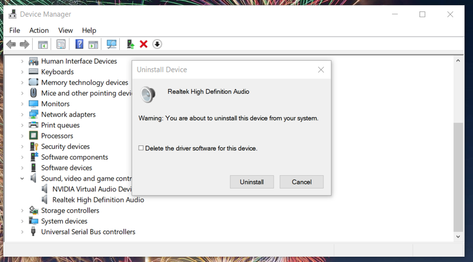Select the Security devices label

pos(65,146)
